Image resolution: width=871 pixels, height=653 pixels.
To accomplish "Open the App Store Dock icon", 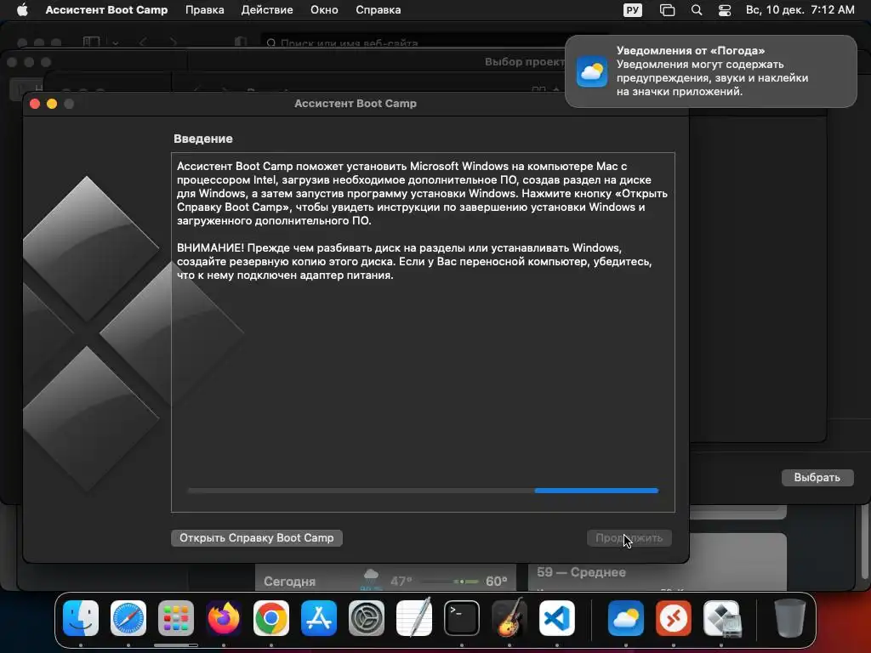I will coord(319,618).
